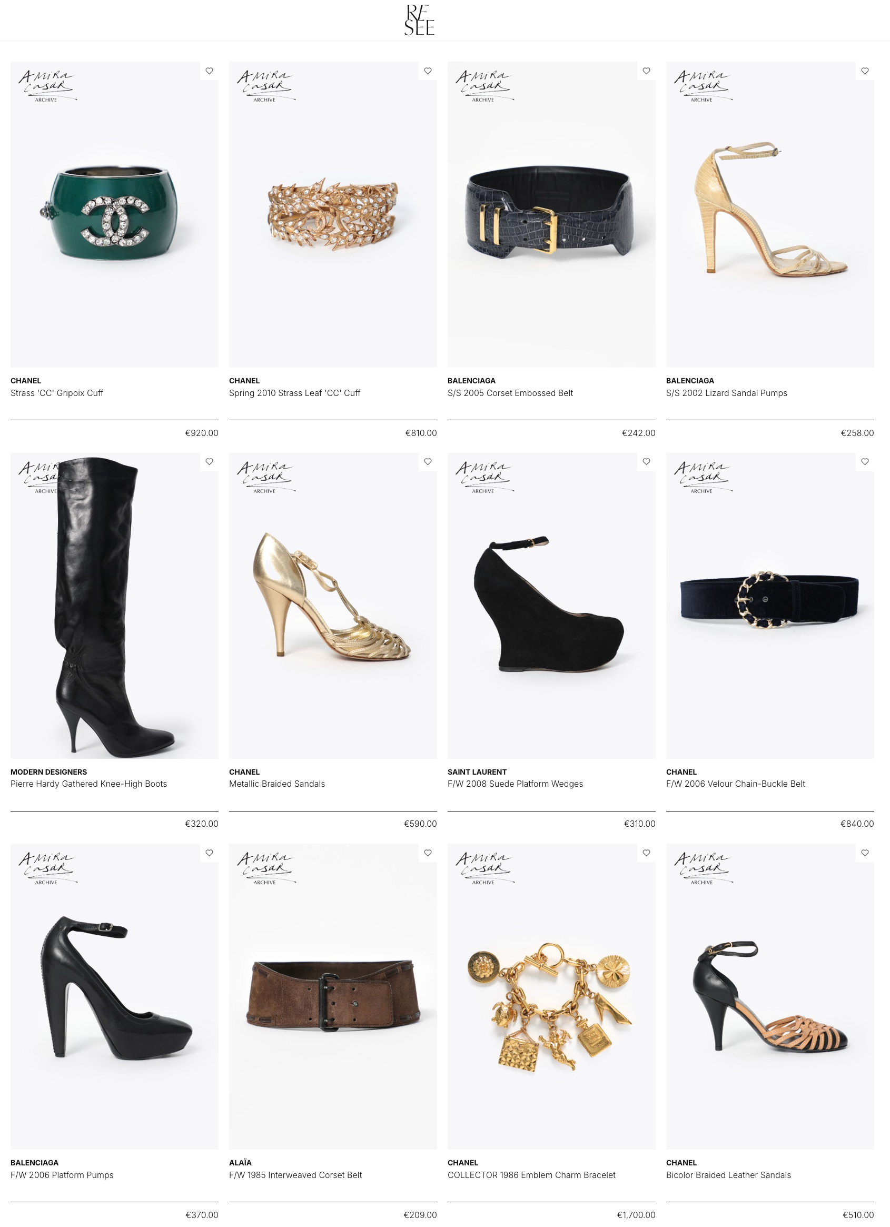Open 'S/S 2005 Corset Embossed Belt' link
Image resolution: width=890 pixels, height=1227 pixels.
(x=510, y=393)
